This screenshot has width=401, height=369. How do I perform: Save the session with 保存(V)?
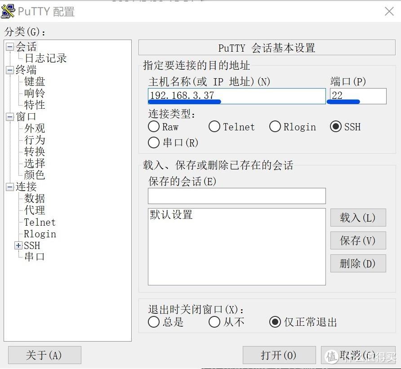[x=358, y=240]
